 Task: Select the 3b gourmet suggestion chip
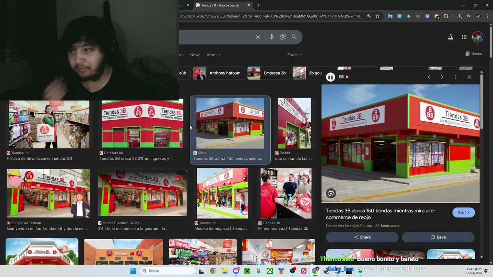coord(307,73)
